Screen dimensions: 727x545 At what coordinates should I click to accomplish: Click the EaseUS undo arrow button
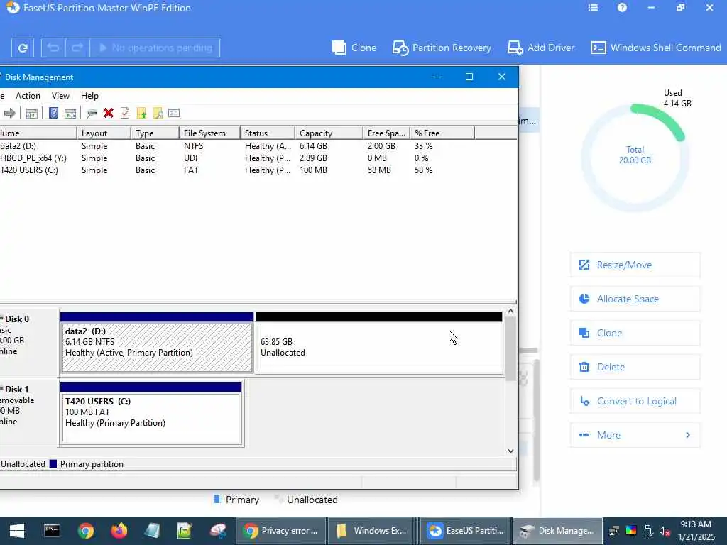click(53, 48)
